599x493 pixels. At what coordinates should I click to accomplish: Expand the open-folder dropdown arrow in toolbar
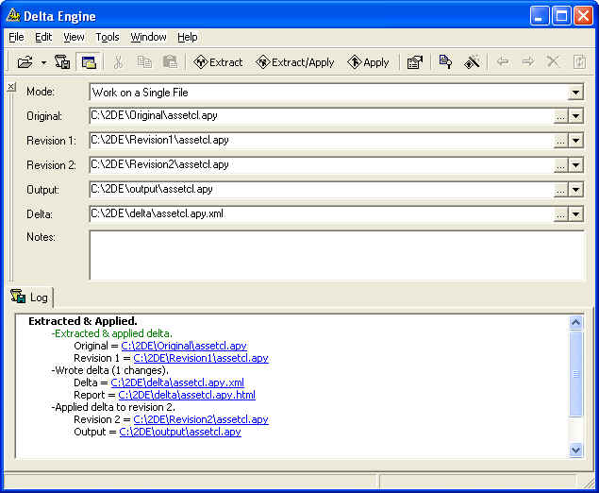point(44,62)
